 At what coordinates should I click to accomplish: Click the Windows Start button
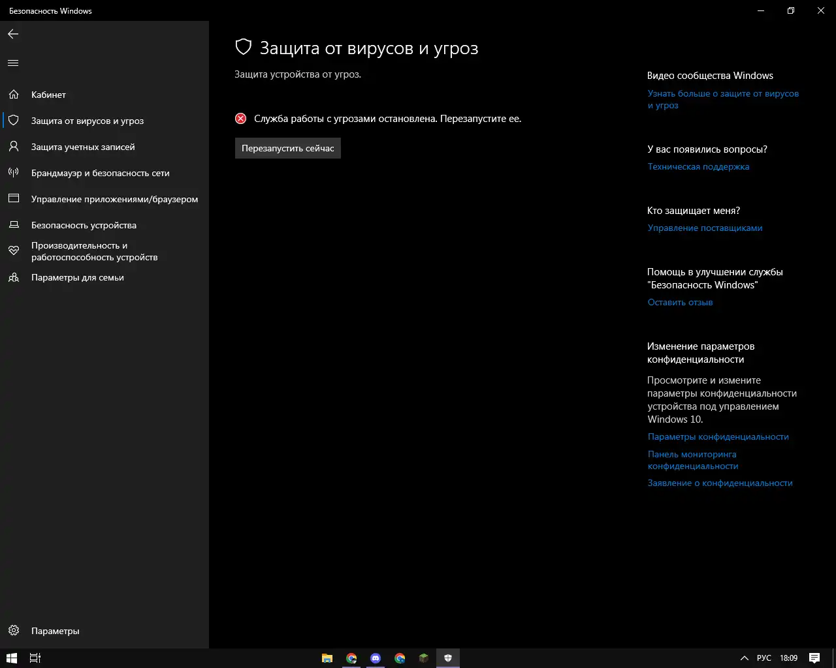tap(12, 658)
